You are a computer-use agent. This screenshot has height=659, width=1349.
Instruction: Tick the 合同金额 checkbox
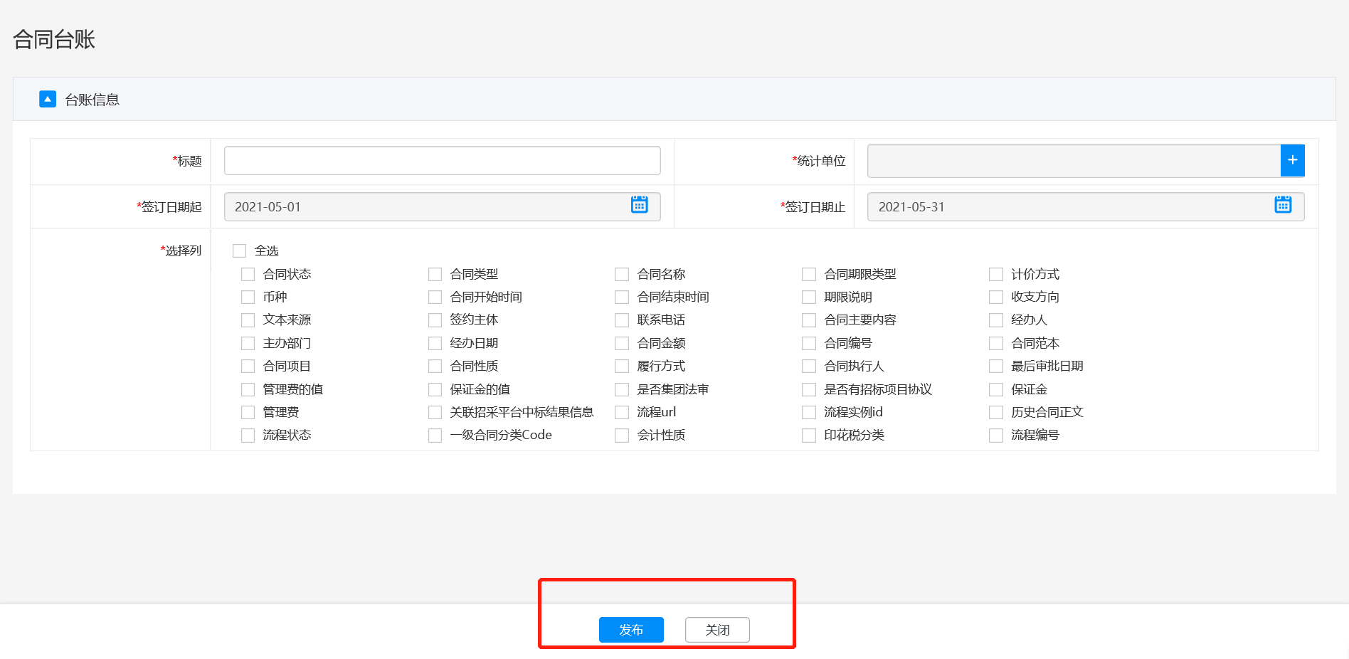623,344
